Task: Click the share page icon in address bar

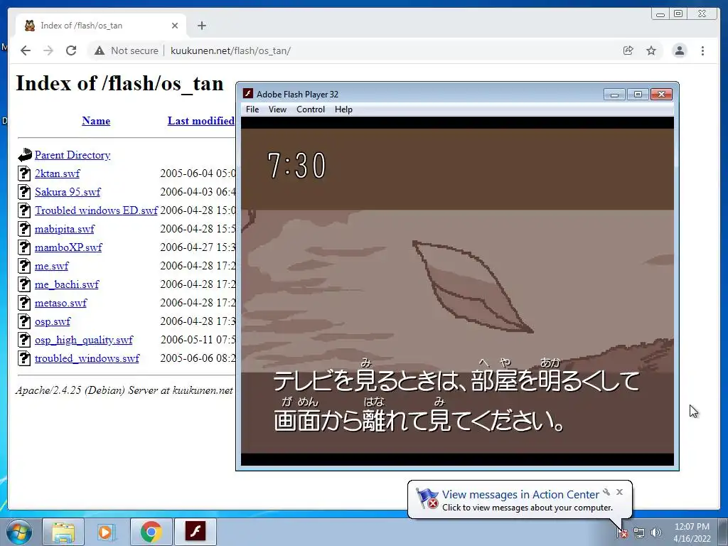Action: (628, 50)
